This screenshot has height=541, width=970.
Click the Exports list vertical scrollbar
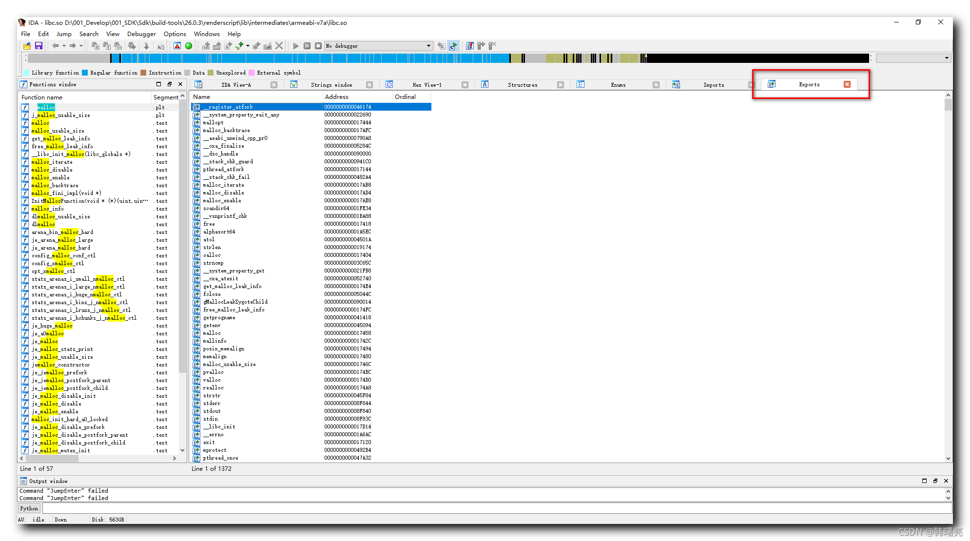coord(948,276)
